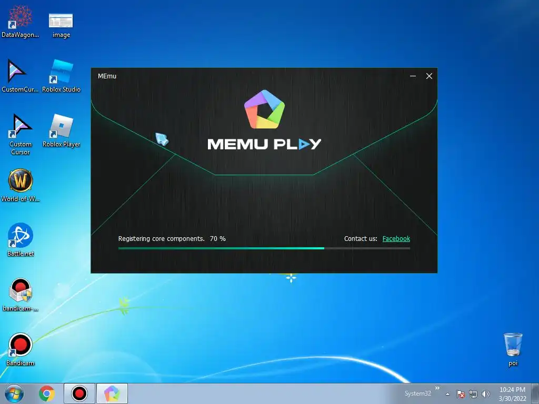This screenshot has width=539, height=404.
Task: Open Google Chrome from the taskbar
Action: [x=47, y=393]
